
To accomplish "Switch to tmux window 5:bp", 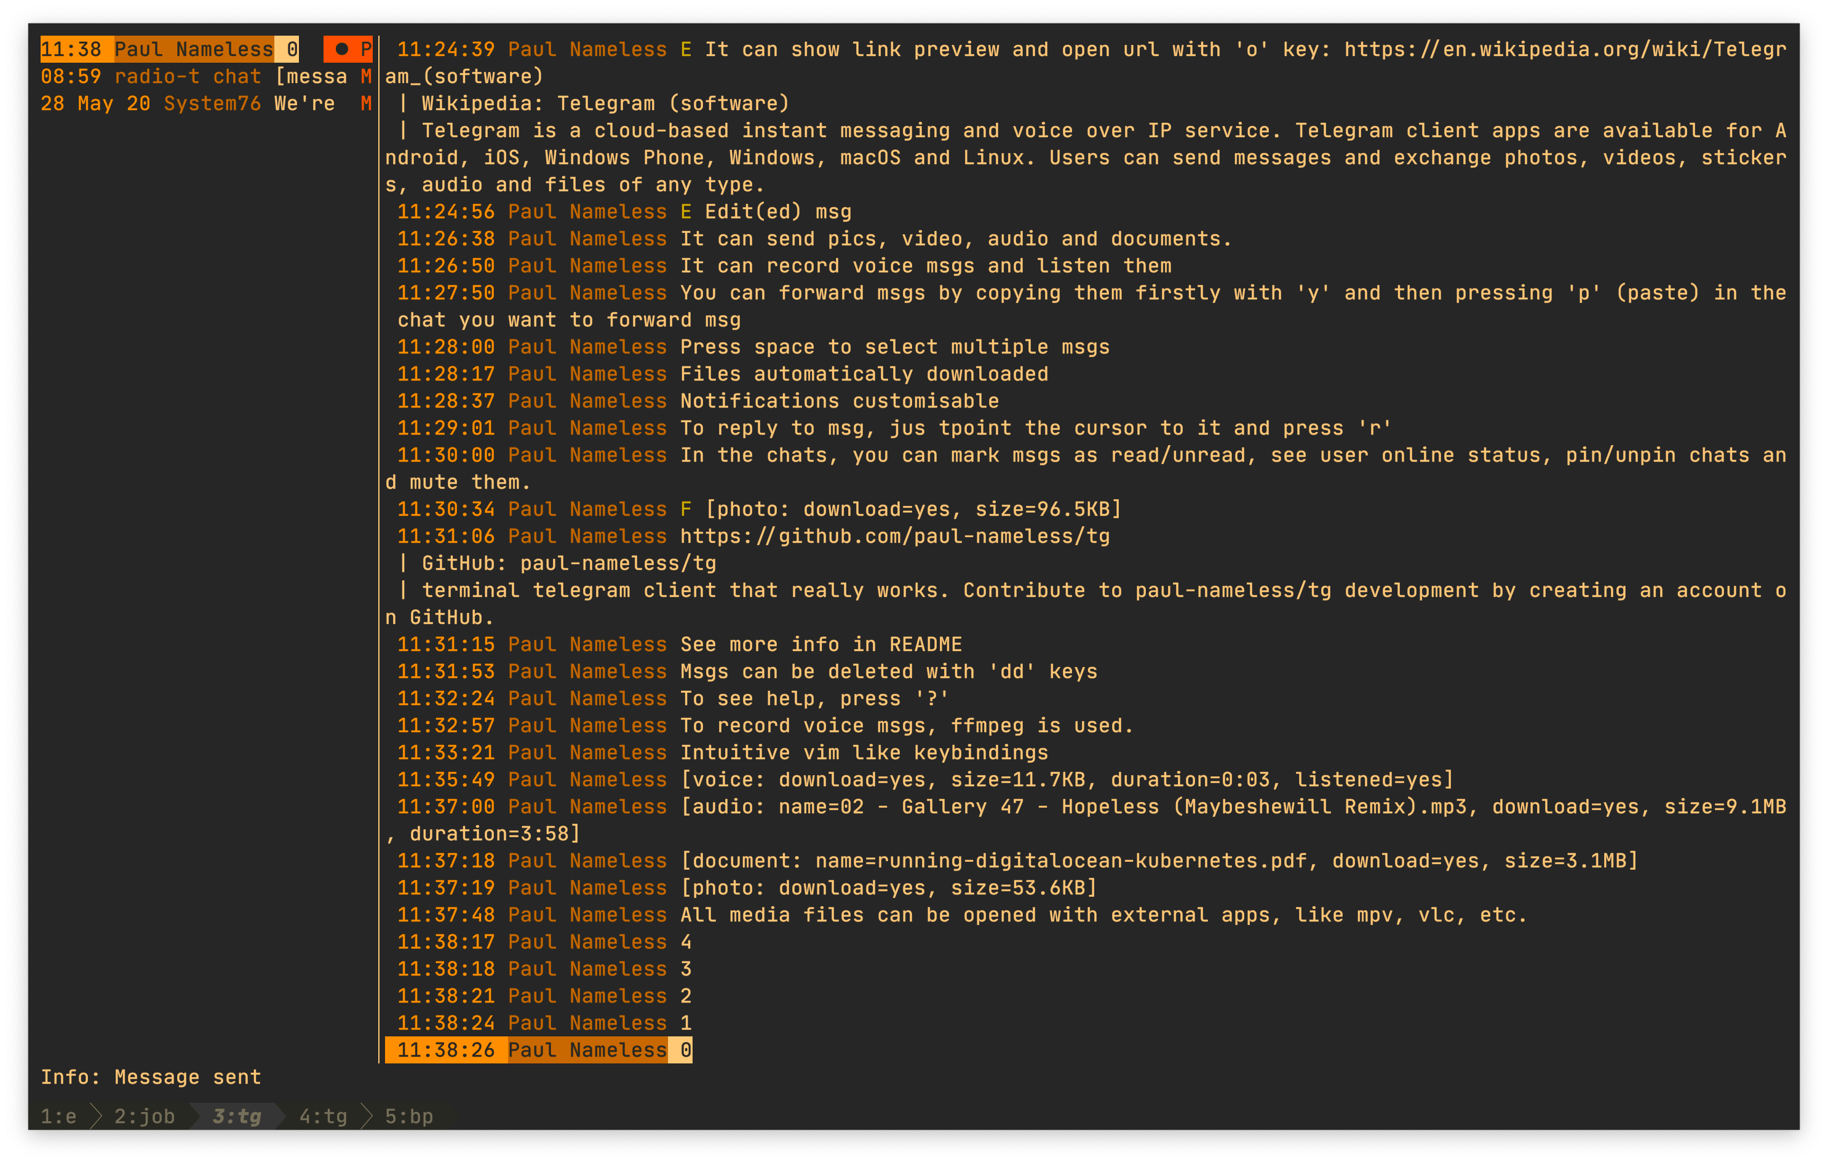I will [x=408, y=1116].
